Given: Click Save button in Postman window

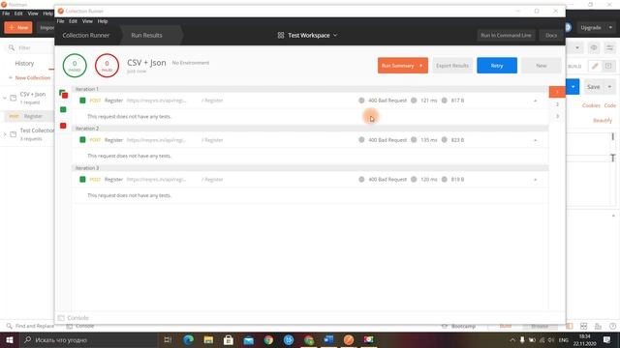Looking at the screenshot, I should [x=593, y=87].
